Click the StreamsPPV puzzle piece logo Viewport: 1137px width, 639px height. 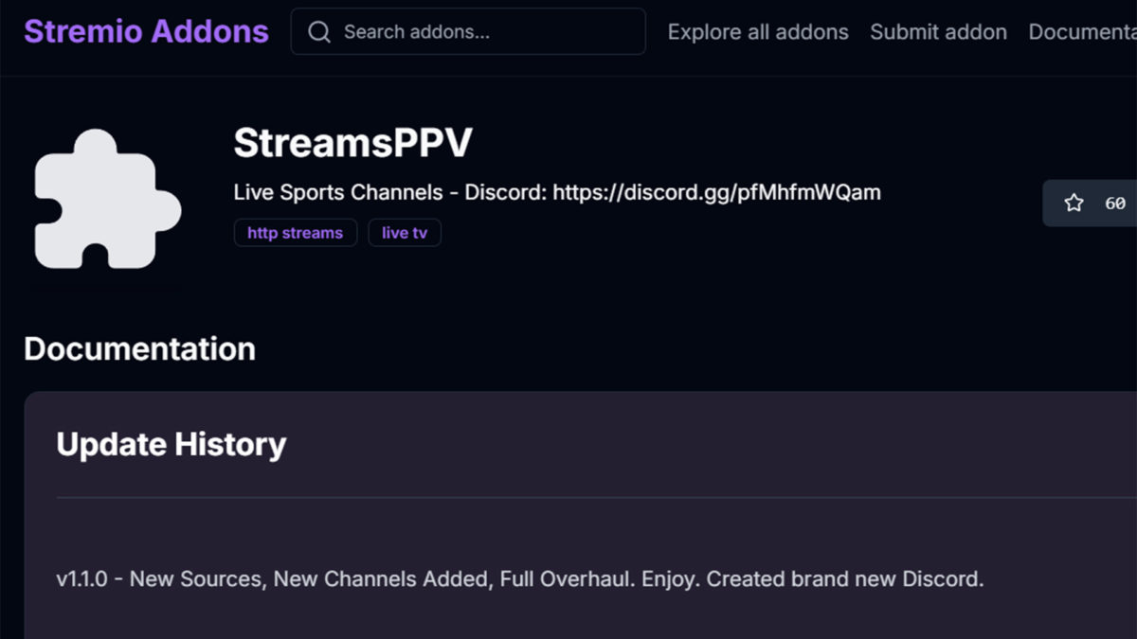tap(107, 199)
